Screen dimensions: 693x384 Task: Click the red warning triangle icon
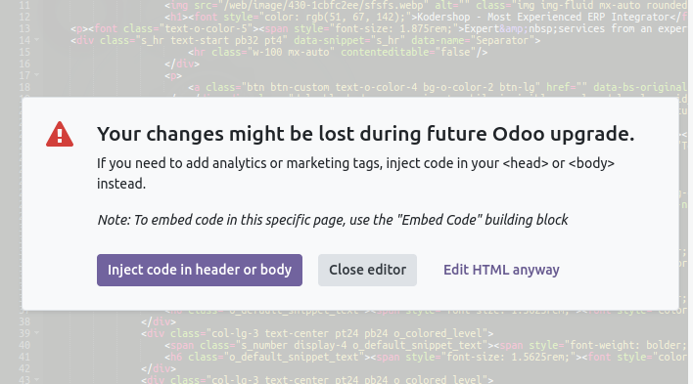[x=60, y=134]
